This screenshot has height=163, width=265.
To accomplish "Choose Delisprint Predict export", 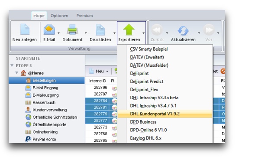I will [x=165, y=81].
